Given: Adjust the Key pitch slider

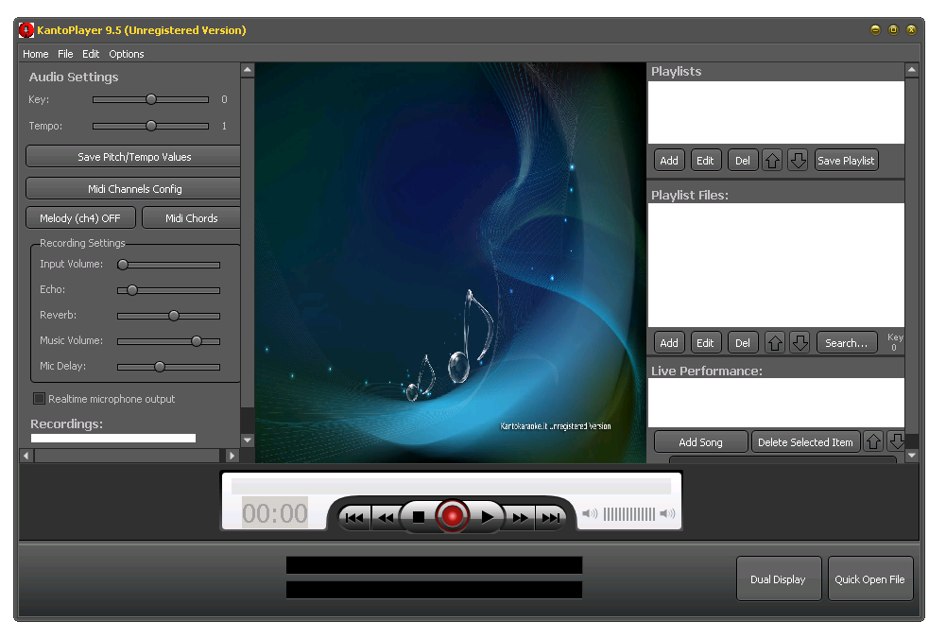Looking at the screenshot, I should click(x=151, y=99).
